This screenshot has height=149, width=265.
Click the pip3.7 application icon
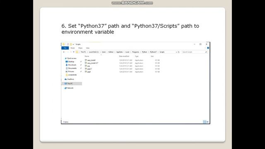(86, 69)
